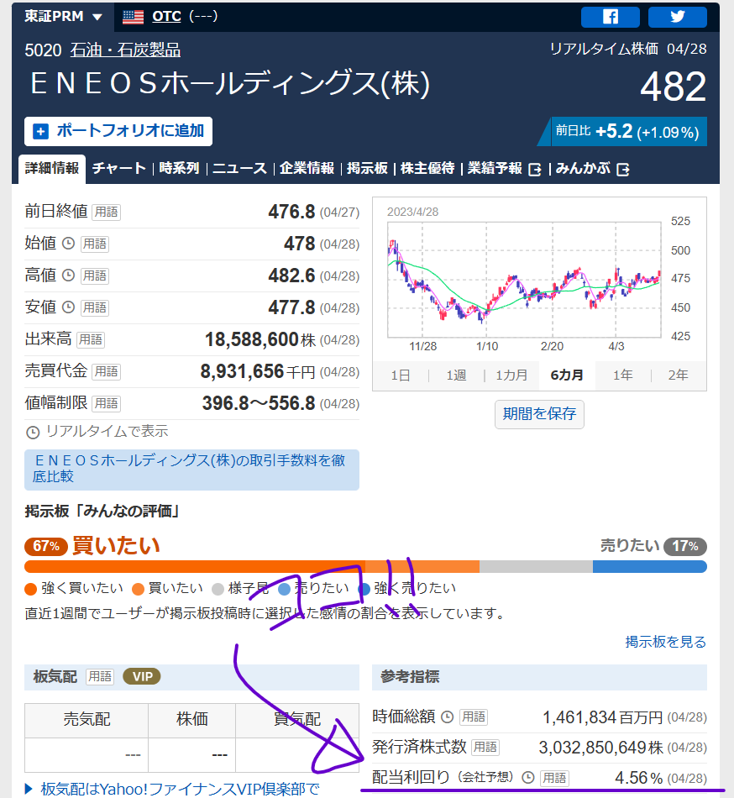Select the 2年 chart period
This screenshot has width=734, height=798.
(678, 375)
